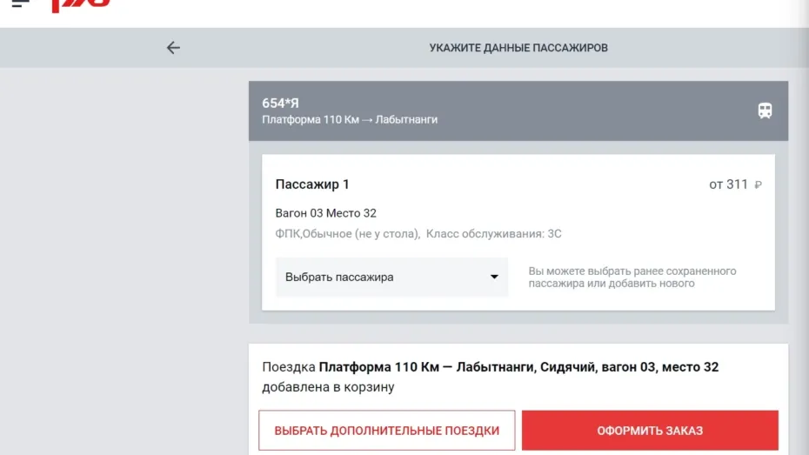Expand the dropdown arrow for passenger selection

[494, 277]
